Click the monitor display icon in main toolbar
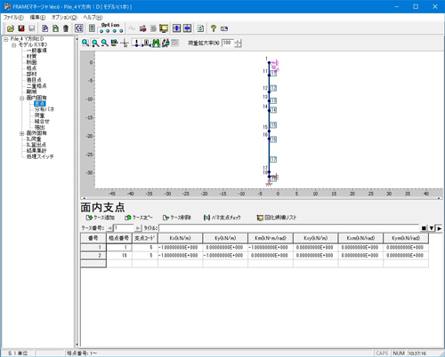The width and height of the screenshot is (445, 357). [164, 28]
